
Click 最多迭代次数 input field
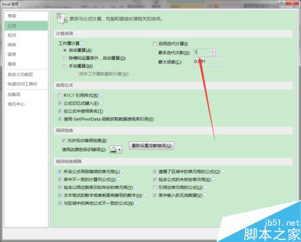coord(202,53)
